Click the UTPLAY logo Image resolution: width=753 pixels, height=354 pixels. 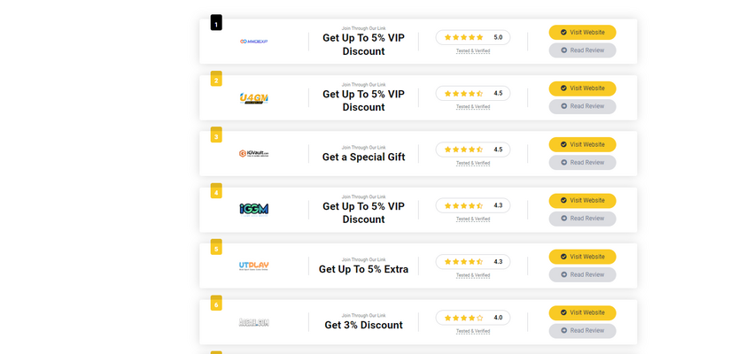253,265
